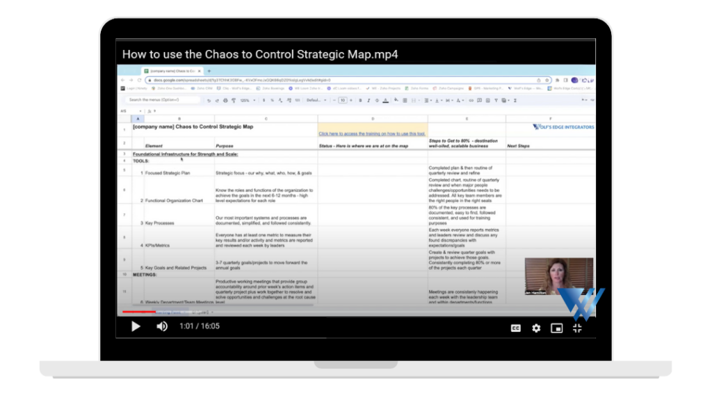Redo the spreadsheet action
This screenshot has height=395, width=712.
[218, 100]
